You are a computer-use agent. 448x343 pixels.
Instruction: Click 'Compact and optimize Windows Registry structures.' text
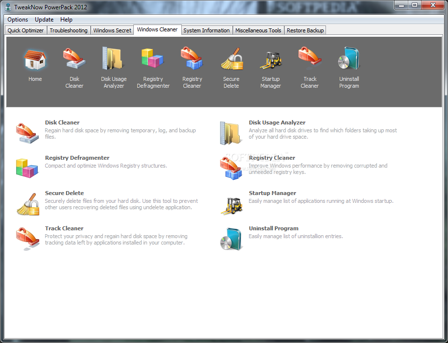tap(106, 166)
